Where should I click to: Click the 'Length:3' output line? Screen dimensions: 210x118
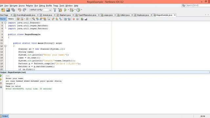tap(10, 84)
